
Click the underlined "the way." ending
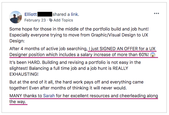(18, 102)
